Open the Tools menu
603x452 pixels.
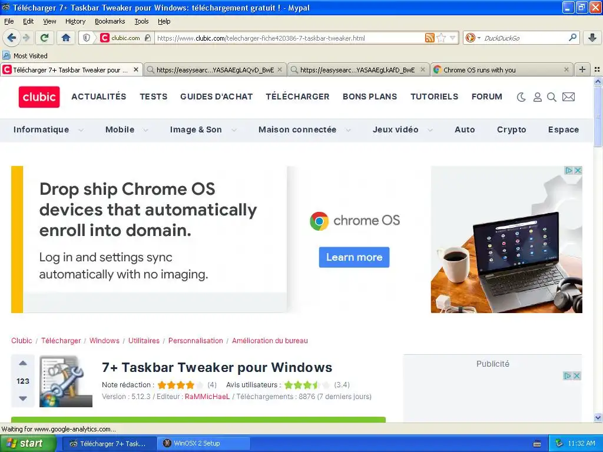[141, 21]
